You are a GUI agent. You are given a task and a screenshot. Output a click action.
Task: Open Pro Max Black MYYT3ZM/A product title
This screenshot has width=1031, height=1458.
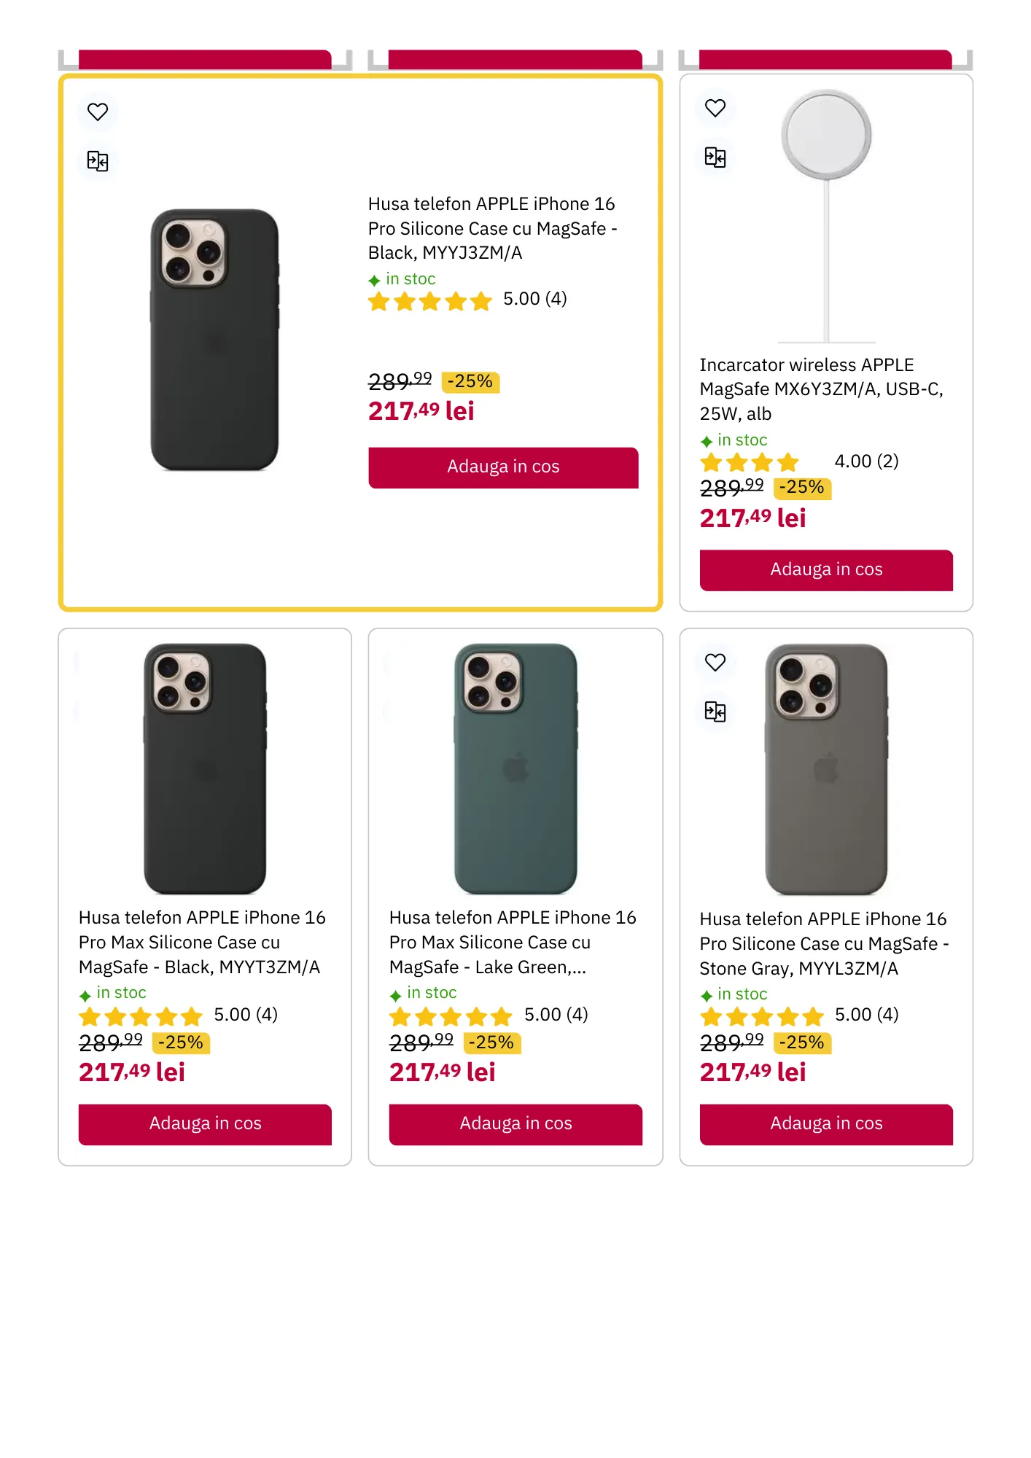click(202, 942)
